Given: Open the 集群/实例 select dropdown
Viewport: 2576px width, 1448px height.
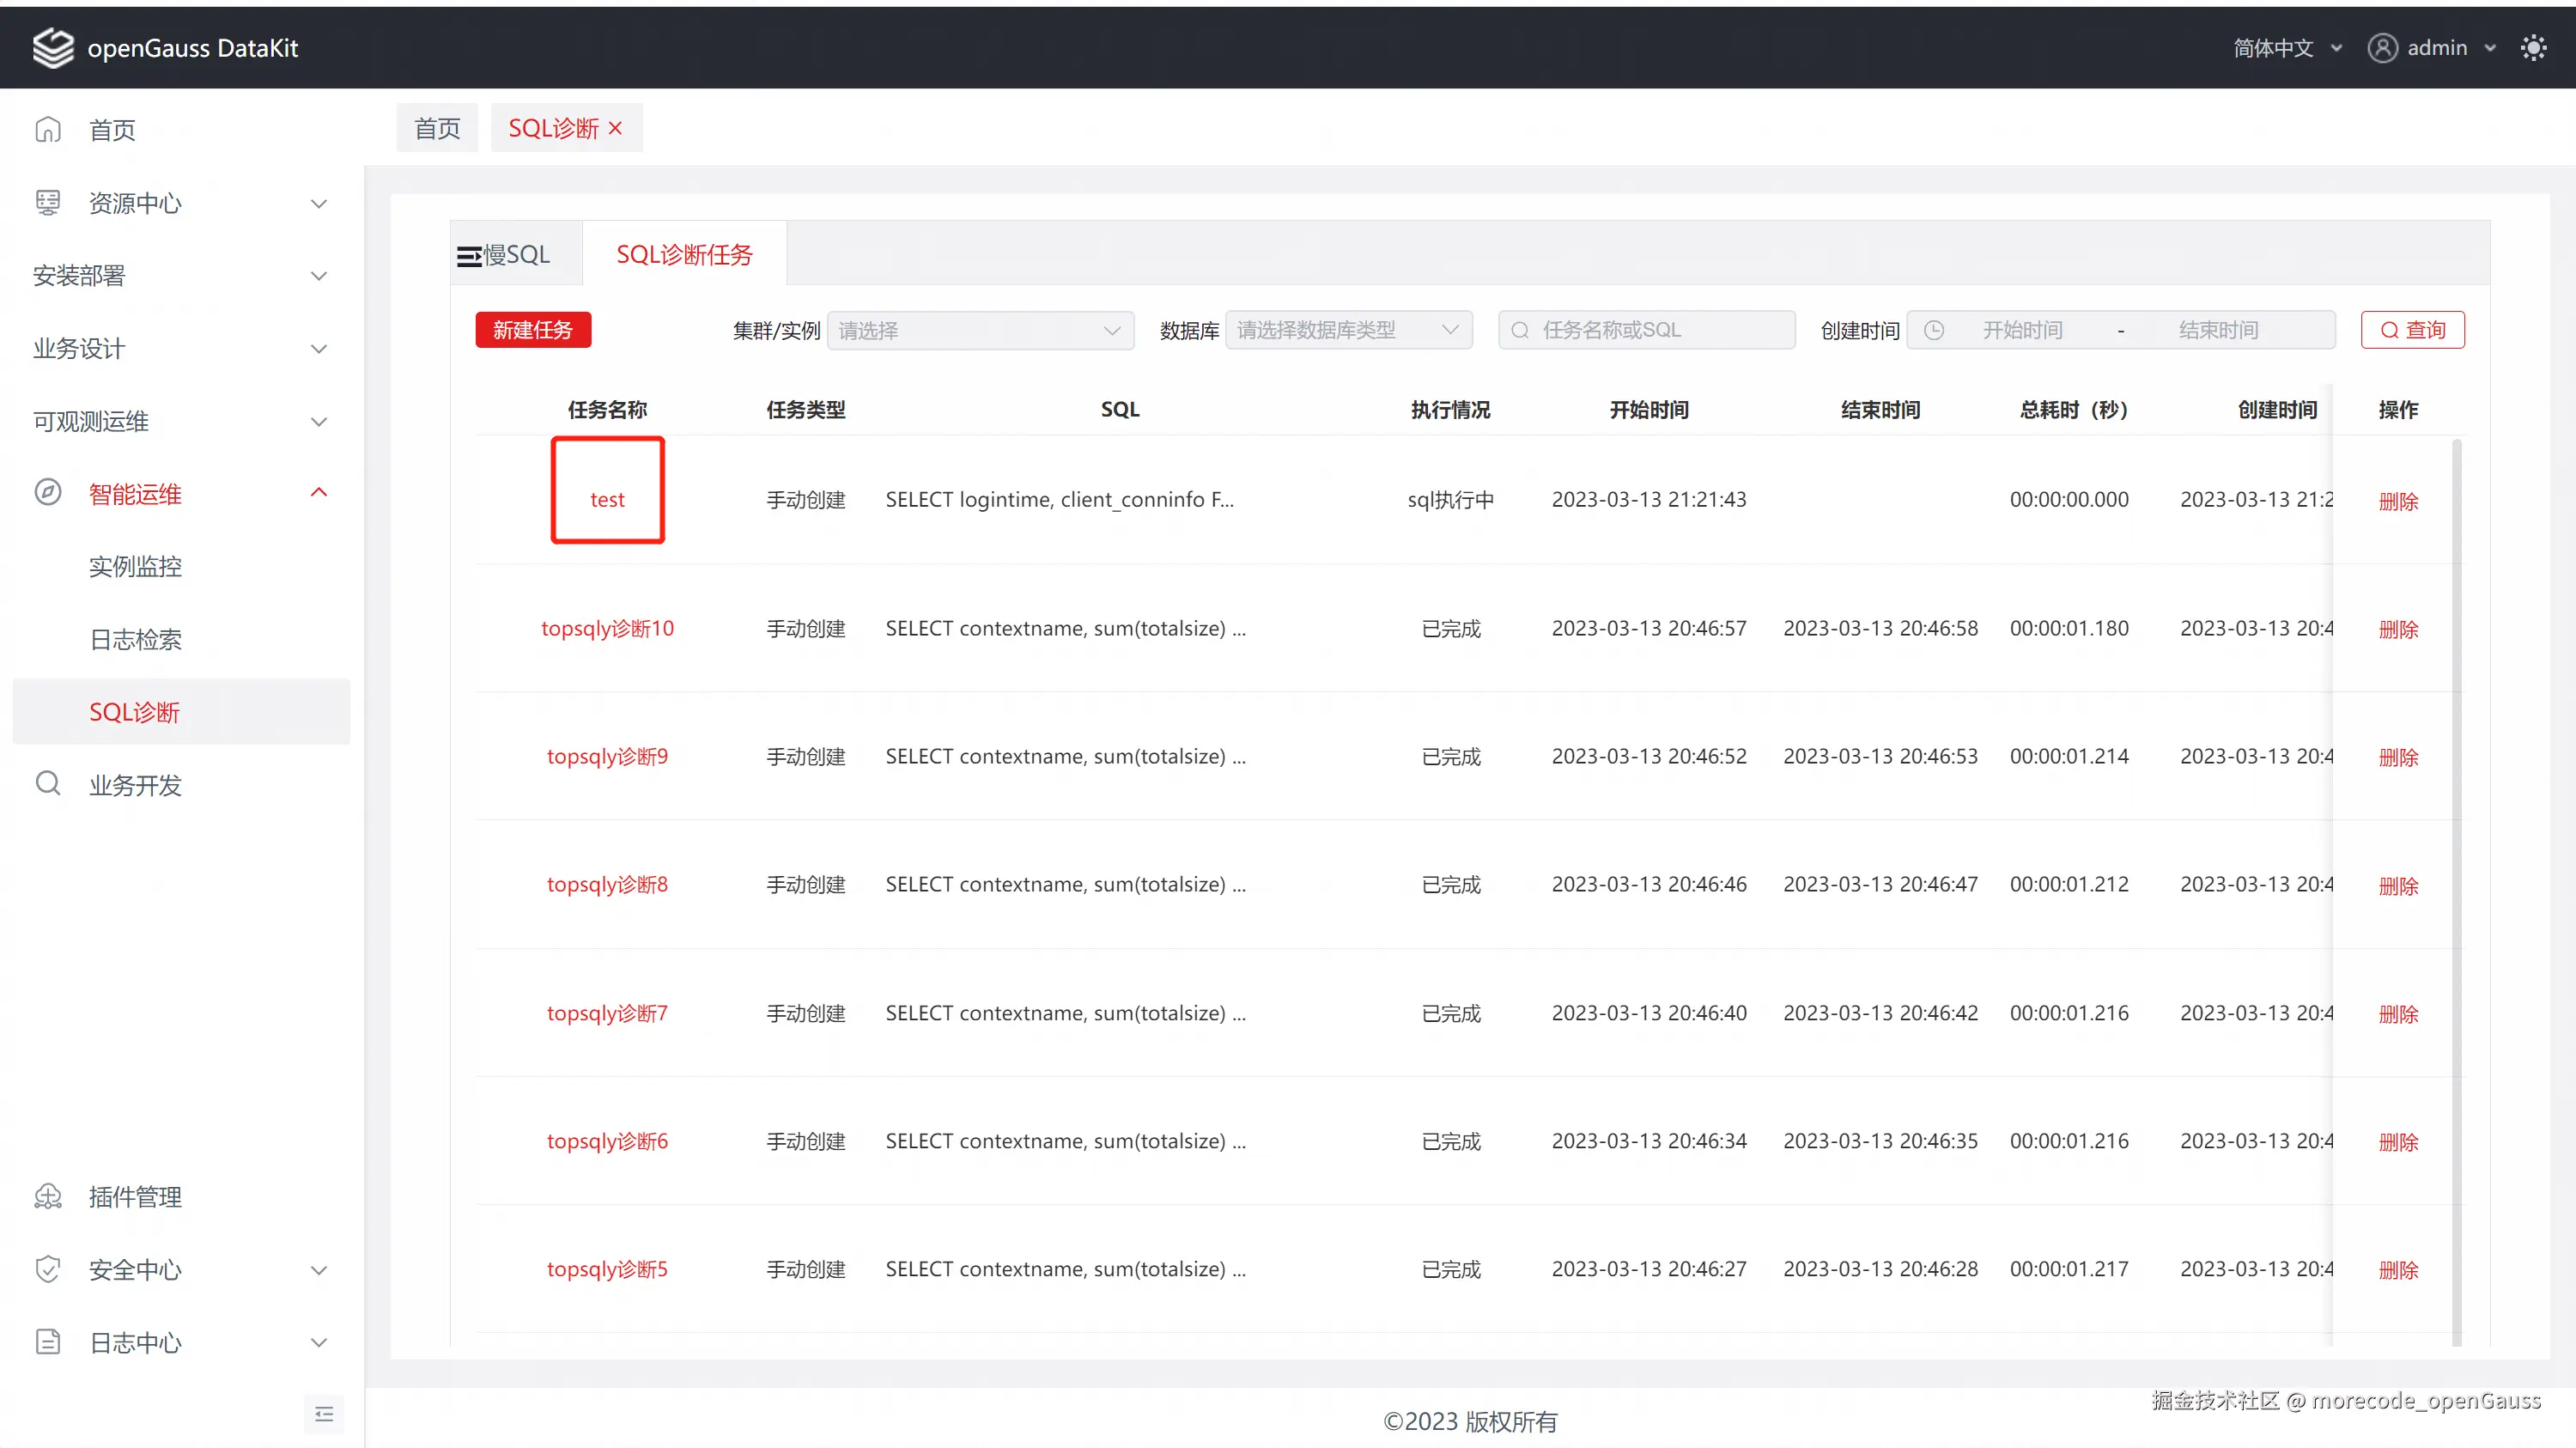Looking at the screenshot, I should click(980, 330).
